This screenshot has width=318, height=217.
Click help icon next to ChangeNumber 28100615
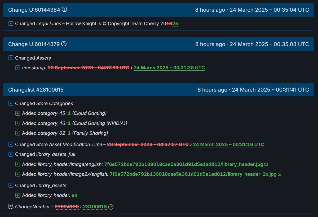111,207
